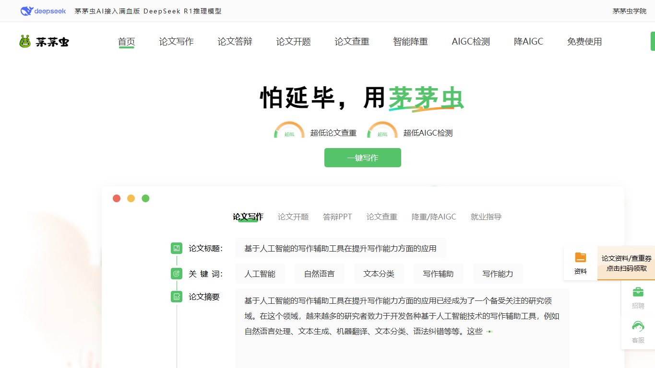Click the 怕延毕，用茅茅虫 headline

[x=362, y=98]
